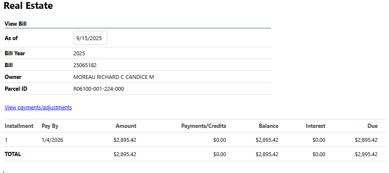
Task: Click the Bill Year value 2025
Action: tap(79, 54)
